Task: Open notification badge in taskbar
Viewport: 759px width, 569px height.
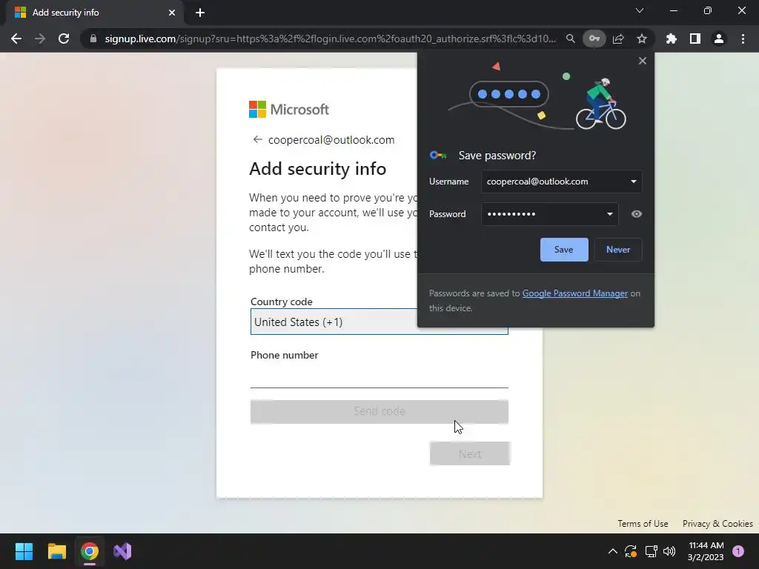Action: pos(738,551)
